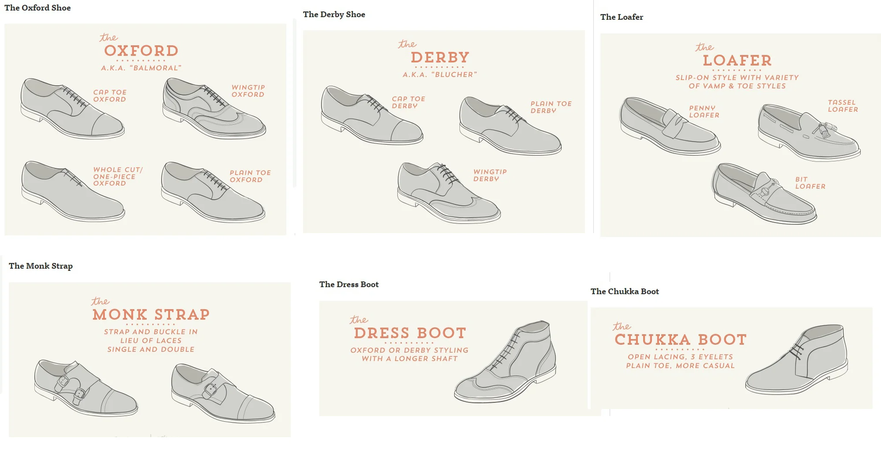The height and width of the screenshot is (467, 881).
Task: Click 'PLAIN TOE, MORE CASUAL' chukka text
Action: (680, 366)
